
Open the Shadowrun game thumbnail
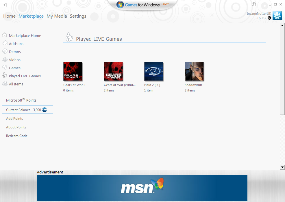[194, 71]
